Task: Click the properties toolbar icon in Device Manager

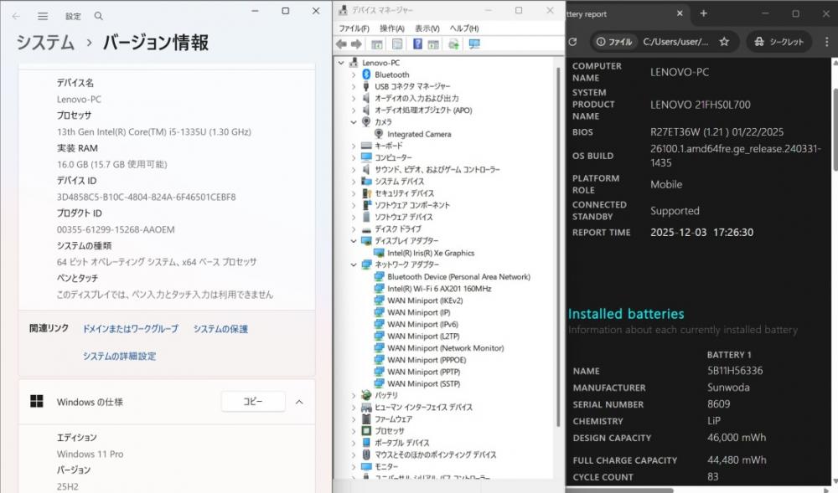Action: coord(397,44)
